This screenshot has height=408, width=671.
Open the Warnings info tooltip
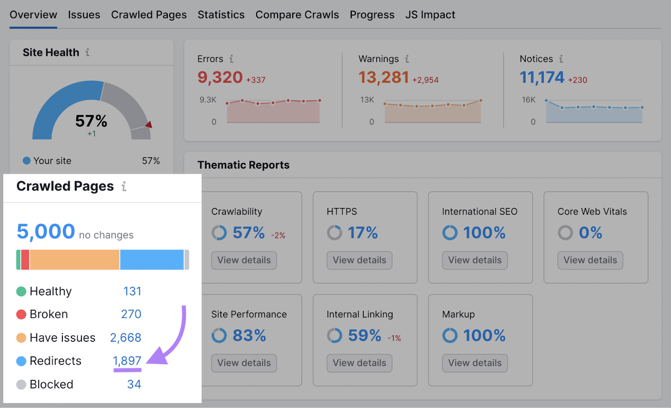click(x=406, y=59)
